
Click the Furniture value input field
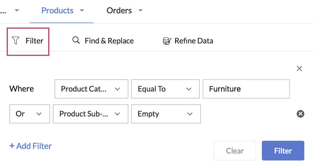(x=246, y=89)
